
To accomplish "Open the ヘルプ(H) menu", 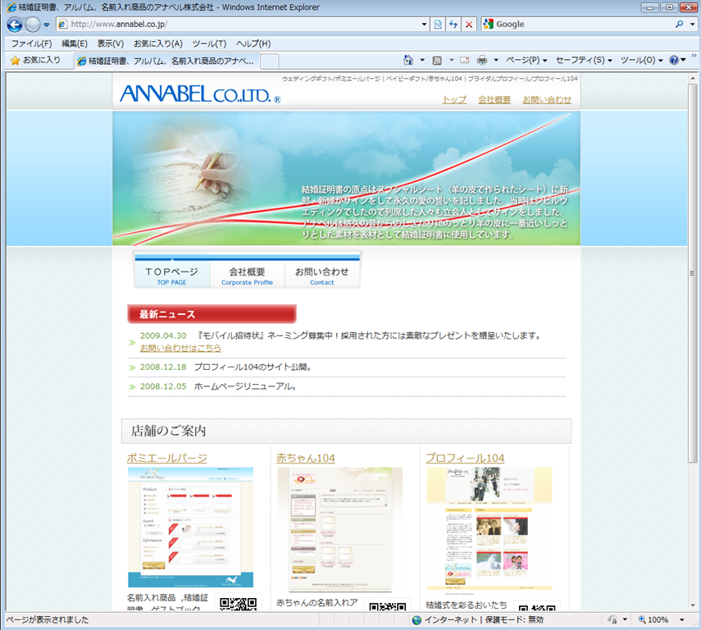I will pos(253,43).
